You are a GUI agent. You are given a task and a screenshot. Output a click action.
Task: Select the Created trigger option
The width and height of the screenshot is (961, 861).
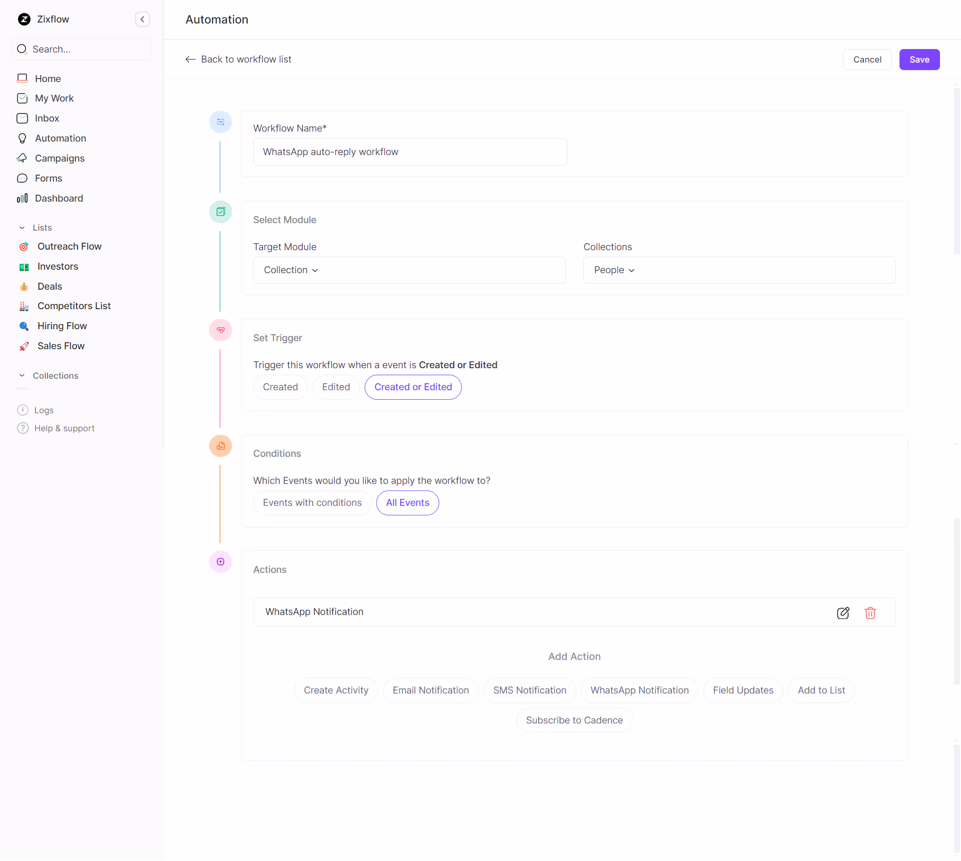tap(280, 387)
